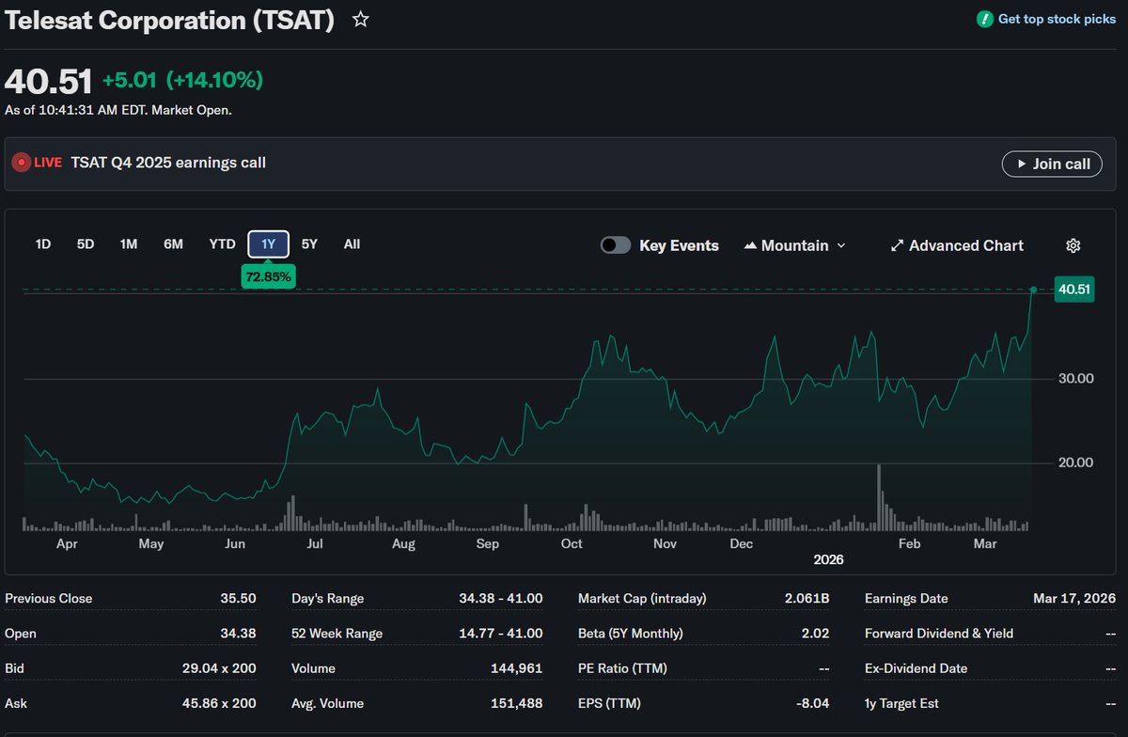This screenshot has height=737, width=1128.
Task: Click the PE Ratio (TTM) label
Action: [623, 669]
